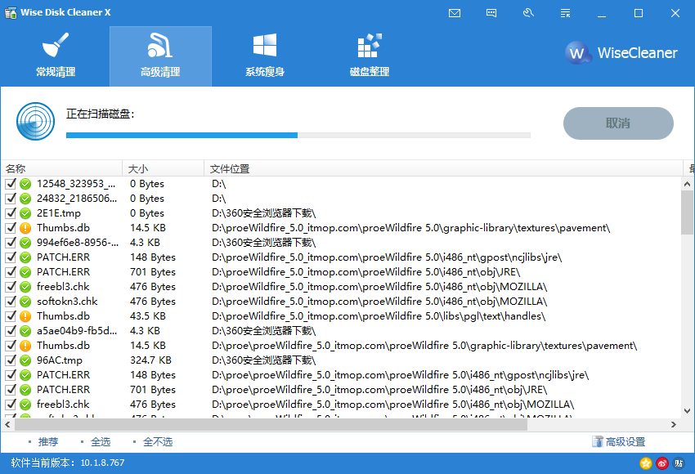
Task: Maximize the Wise Disk Cleaner window
Action: click(639, 13)
